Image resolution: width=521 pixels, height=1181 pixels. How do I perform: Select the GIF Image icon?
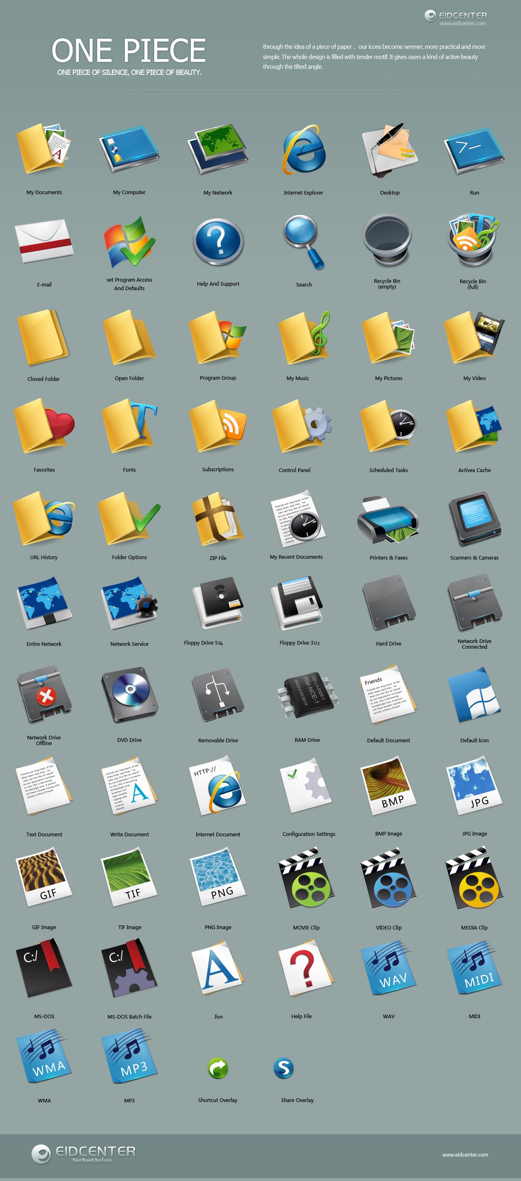coord(44,877)
